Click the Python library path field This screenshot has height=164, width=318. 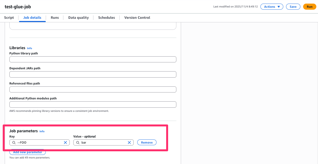pyautogui.click(x=93, y=59)
